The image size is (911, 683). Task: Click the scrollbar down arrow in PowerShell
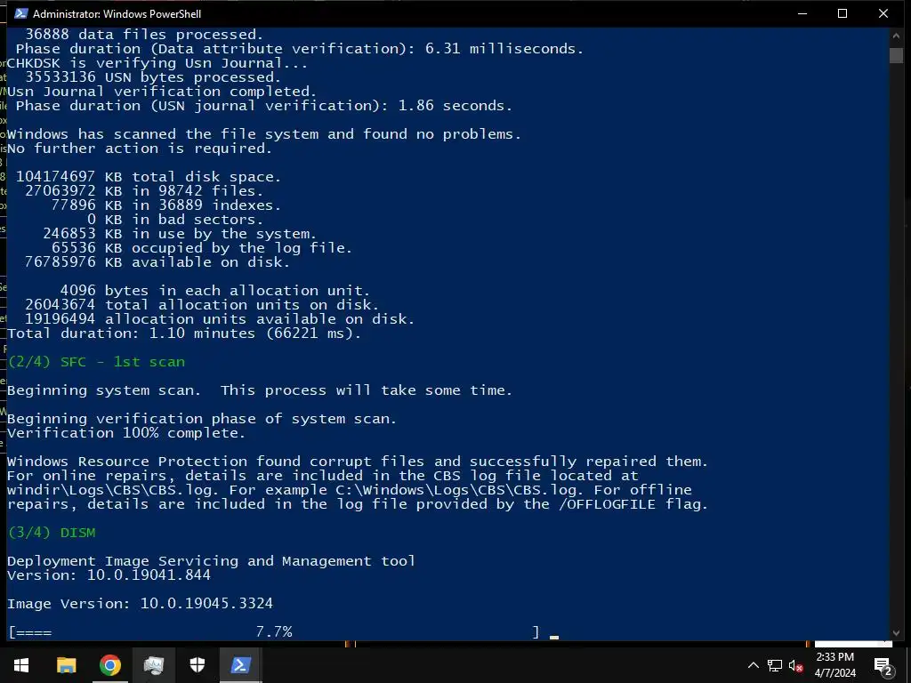(x=896, y=633)
